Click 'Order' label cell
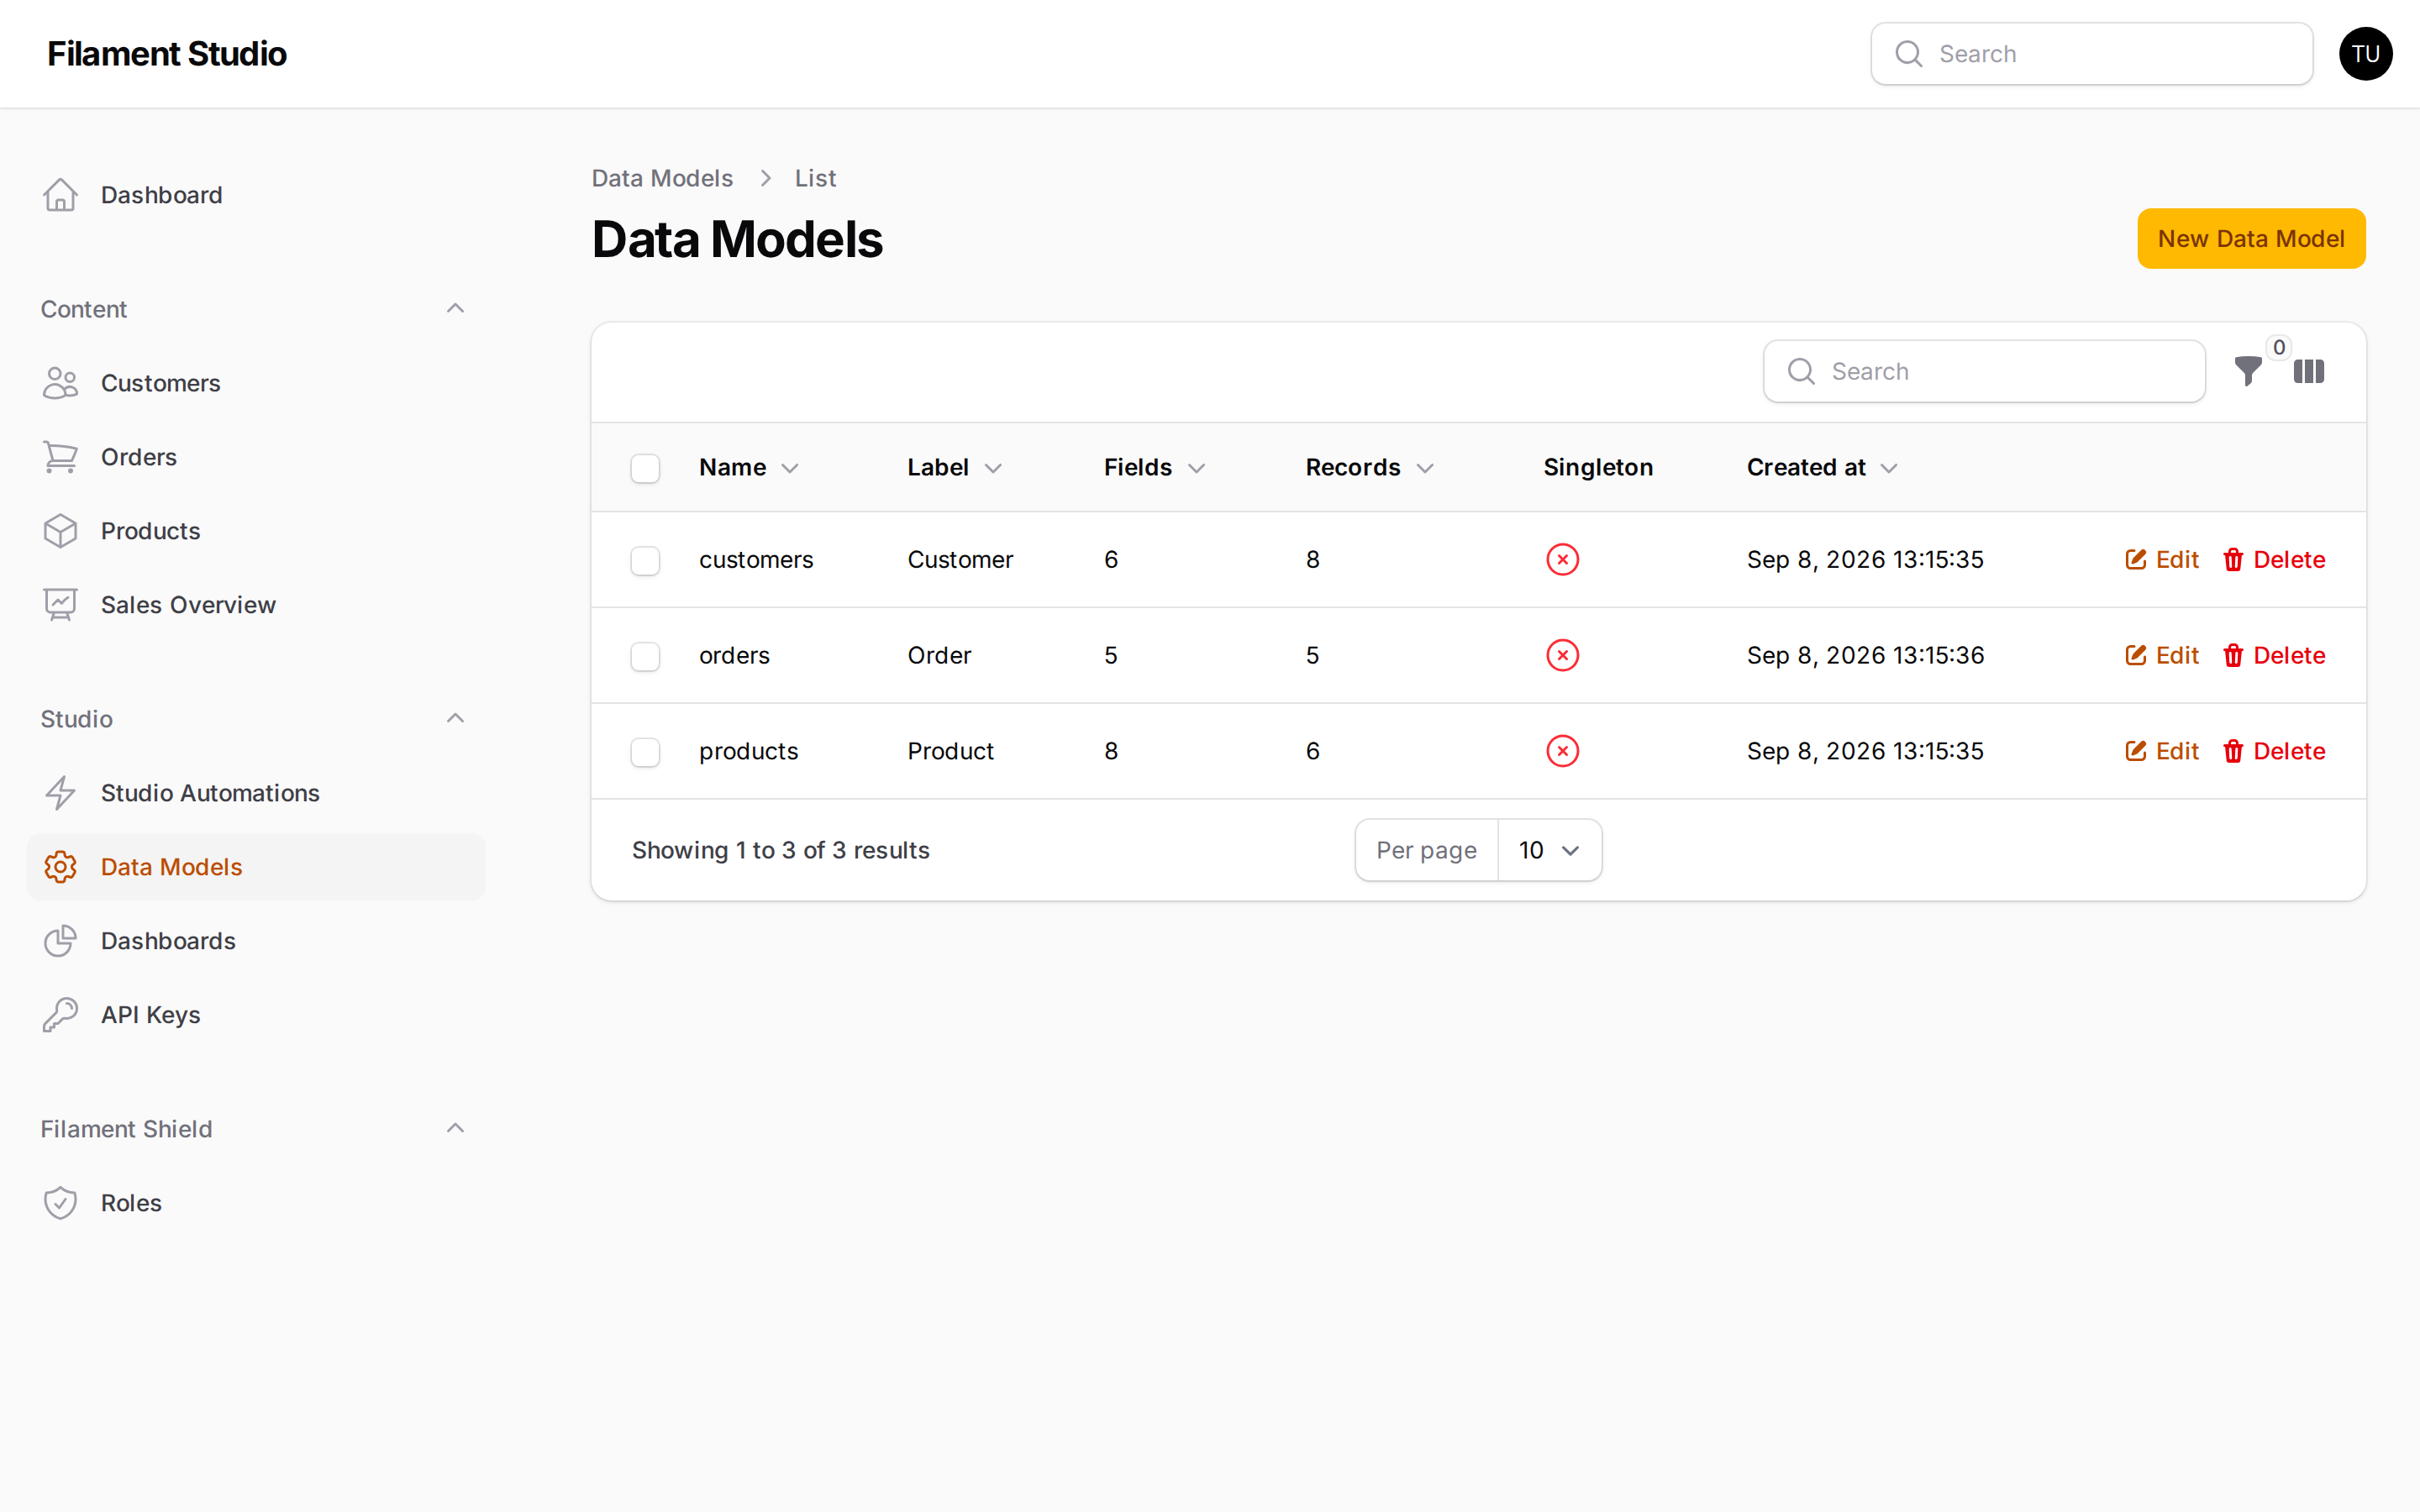 [939, 656]
